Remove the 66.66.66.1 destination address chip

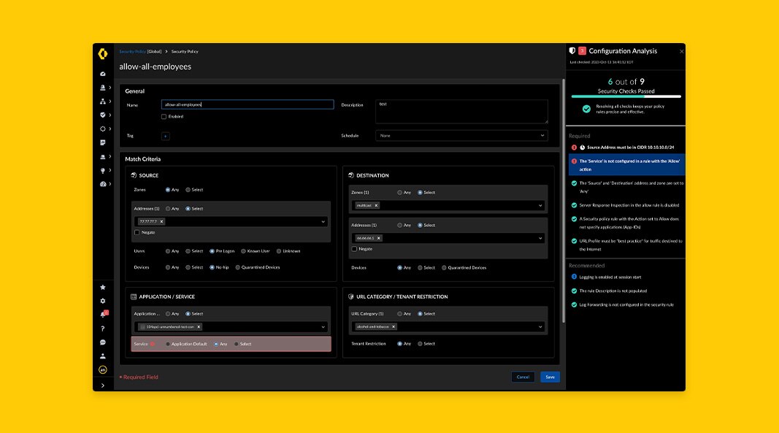(378, 238)
